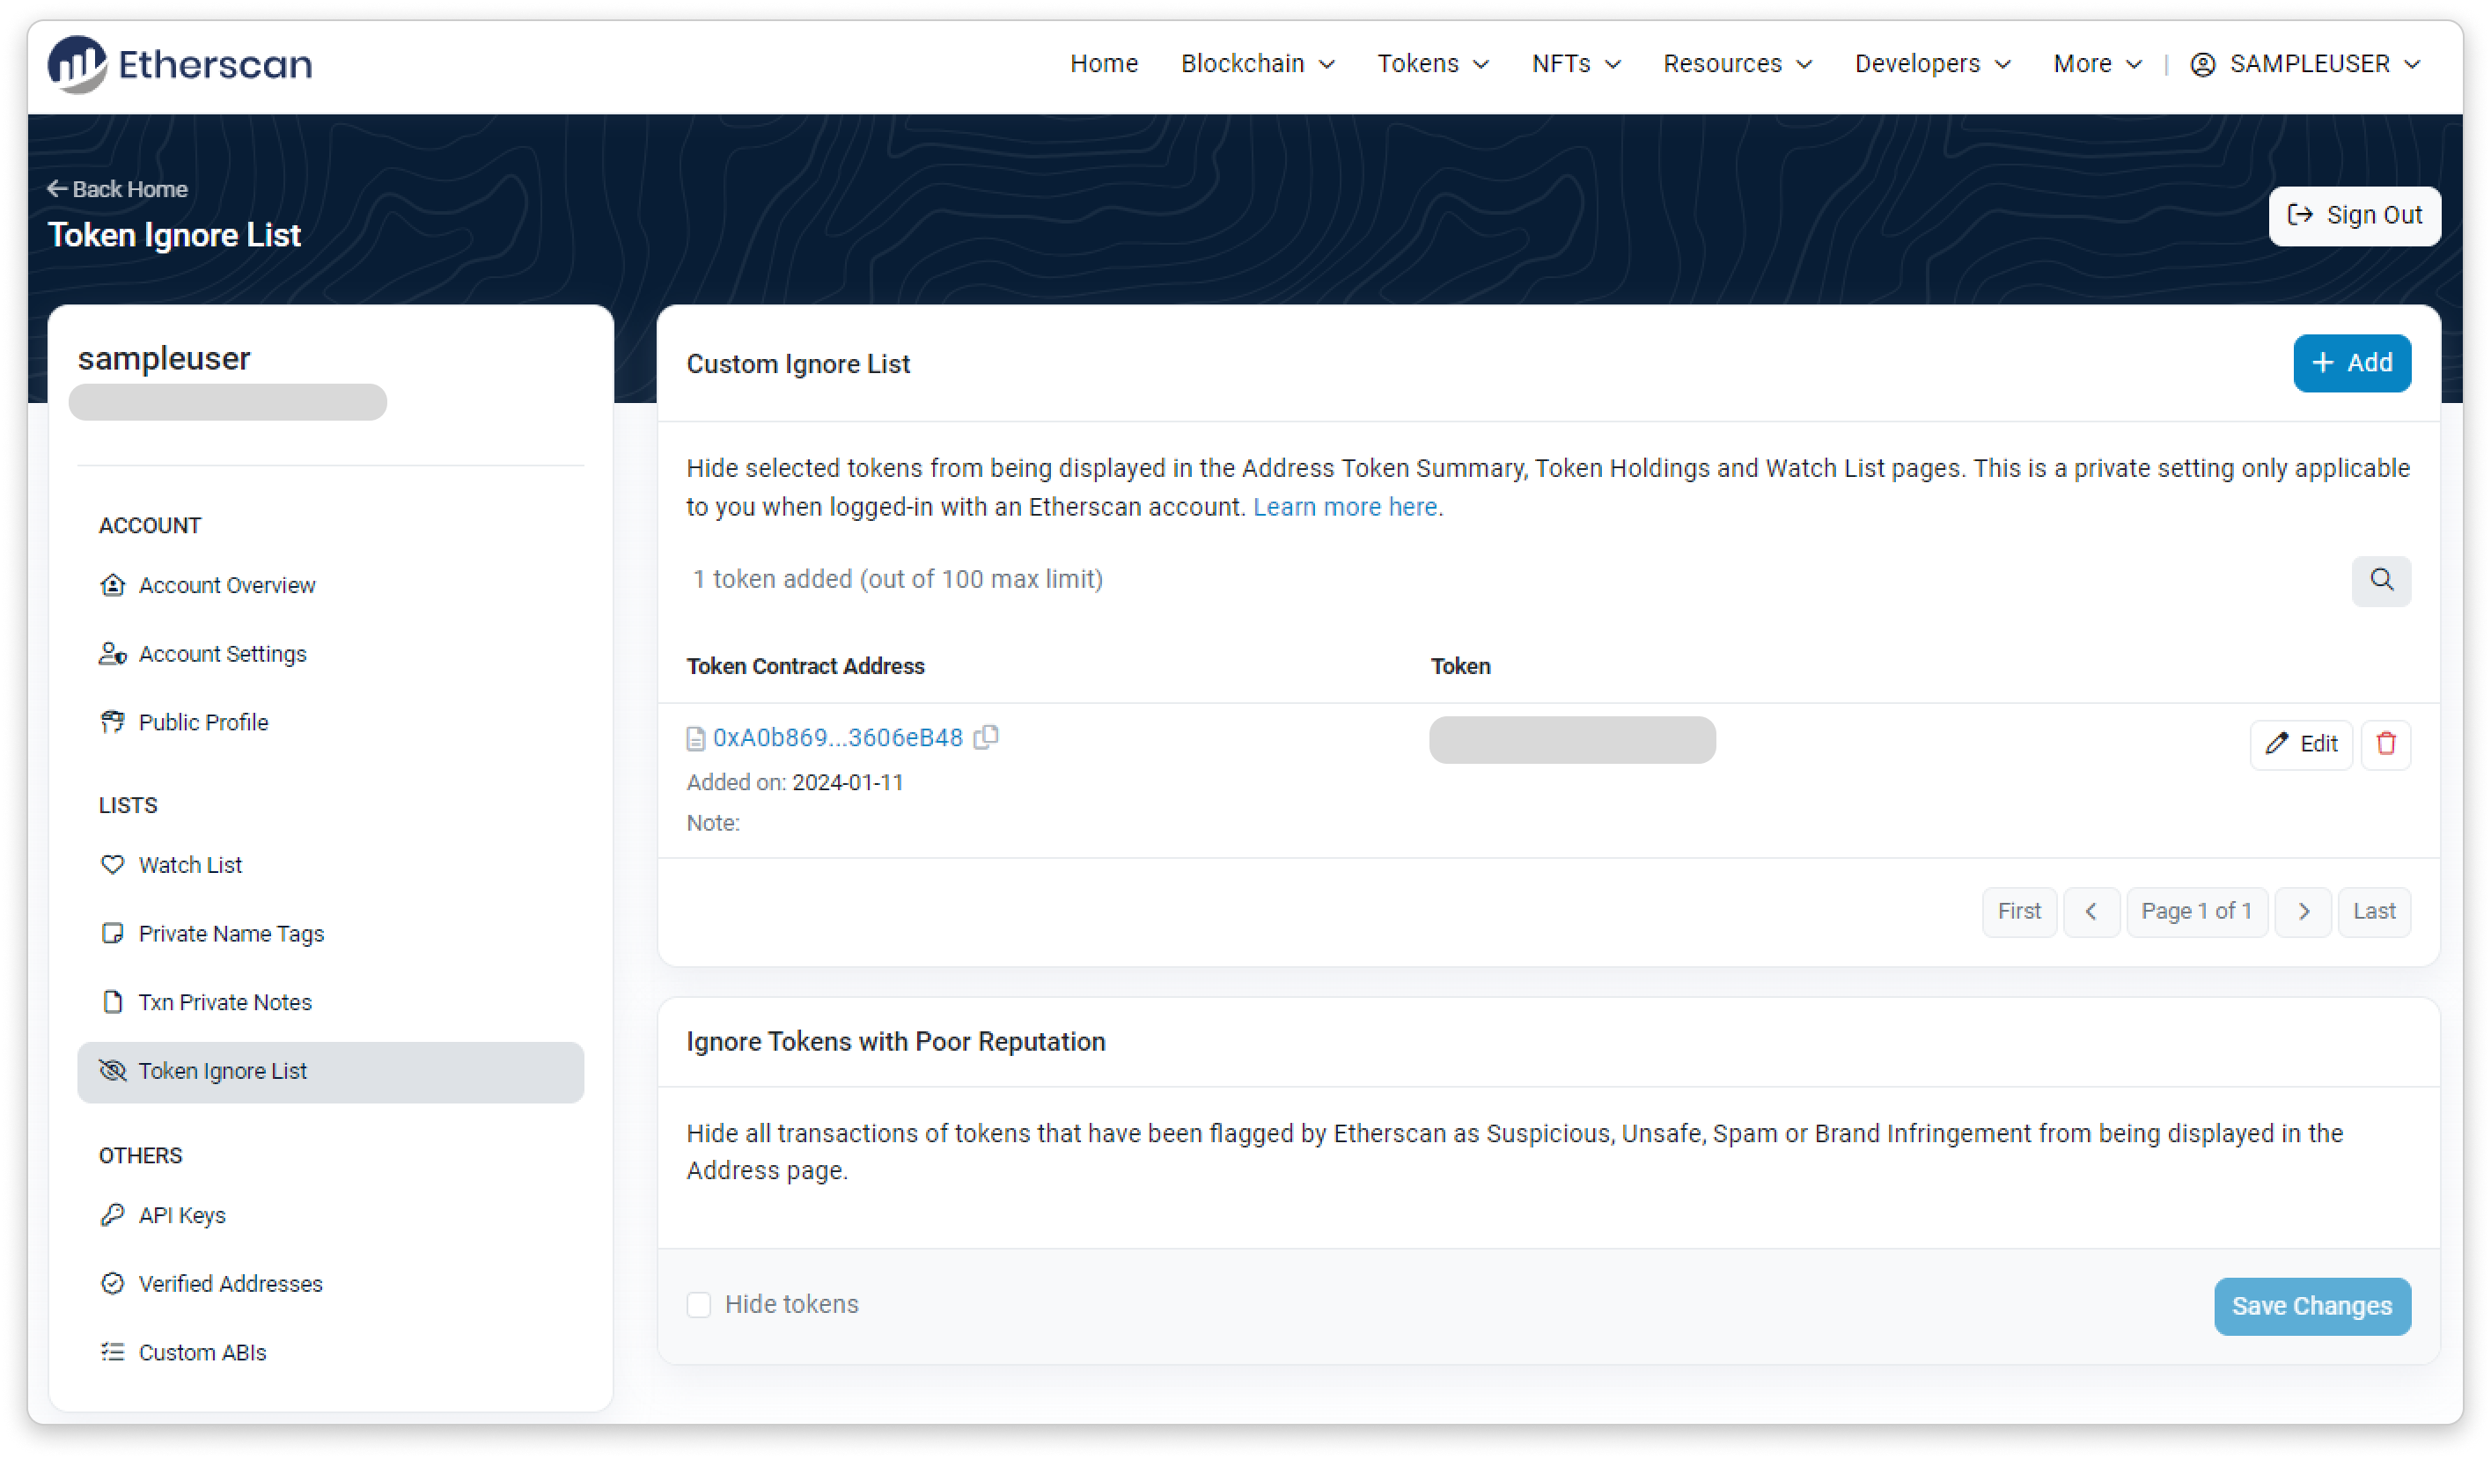The width and height of the screenshot is (2491, 1459).
Task: Click the API Keys key icon
Action: click(113, 1215)
